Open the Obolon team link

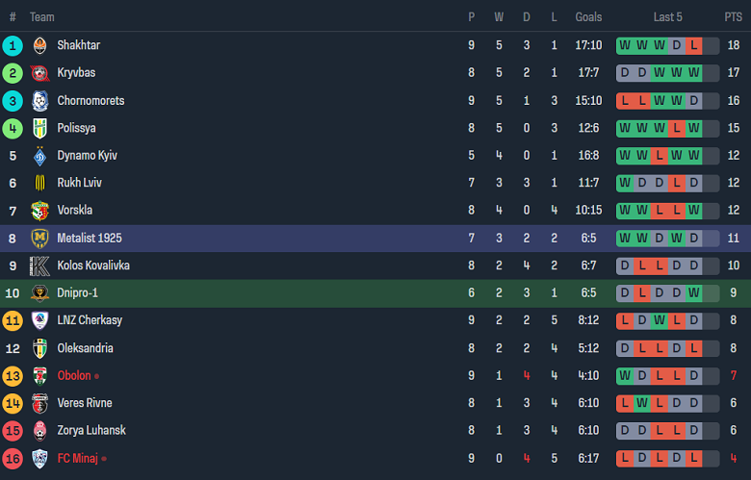(x=74, y=375)
